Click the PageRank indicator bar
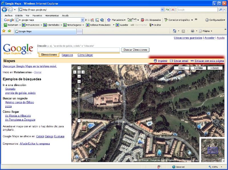 coord(132,20)
